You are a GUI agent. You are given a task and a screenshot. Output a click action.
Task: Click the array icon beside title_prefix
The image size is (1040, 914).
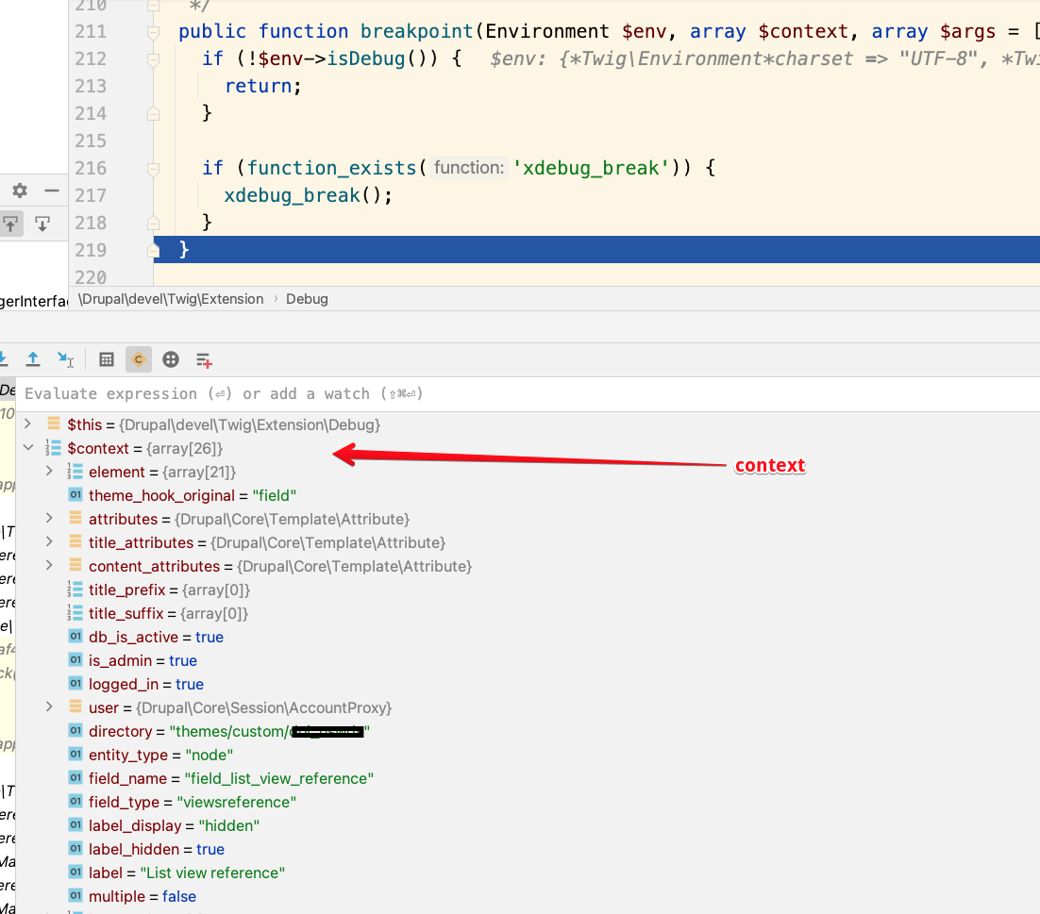click(75, 589)
